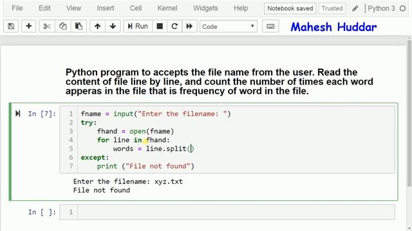412x231 pixels.
Task: Copy selected cells icon
Action: [63, 26]
